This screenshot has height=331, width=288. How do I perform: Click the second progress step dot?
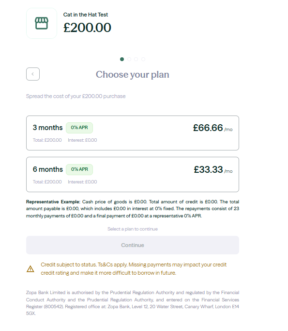(129, 59)
